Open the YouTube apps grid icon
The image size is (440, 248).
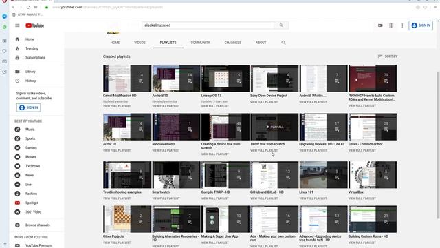pos(391,25)
